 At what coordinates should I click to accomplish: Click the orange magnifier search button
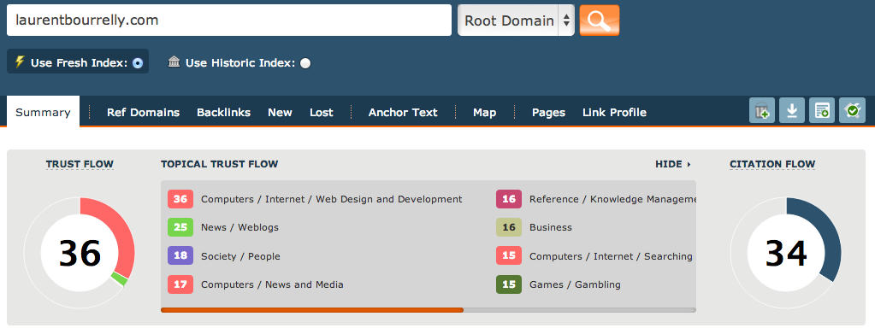tap(600, 21)
